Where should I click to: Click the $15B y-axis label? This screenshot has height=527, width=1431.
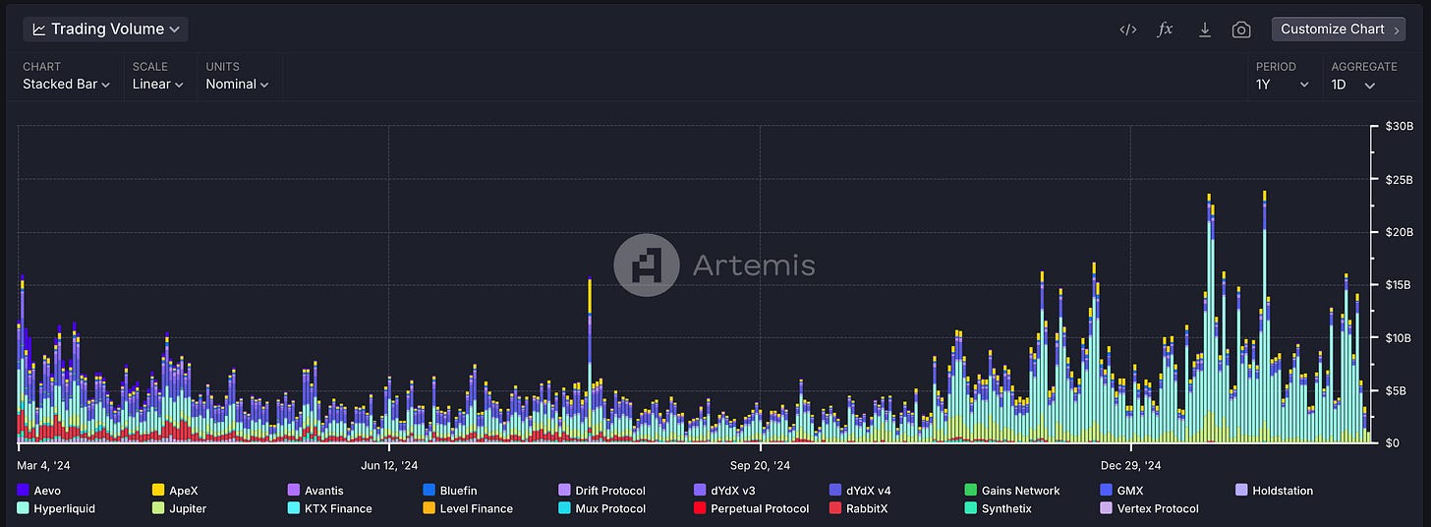[1399, 285]
